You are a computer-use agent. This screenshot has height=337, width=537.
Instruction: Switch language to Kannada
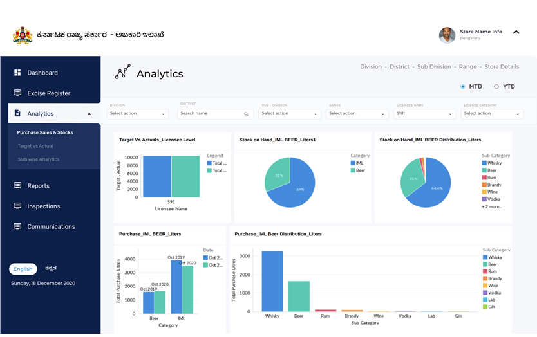point(51,269)
